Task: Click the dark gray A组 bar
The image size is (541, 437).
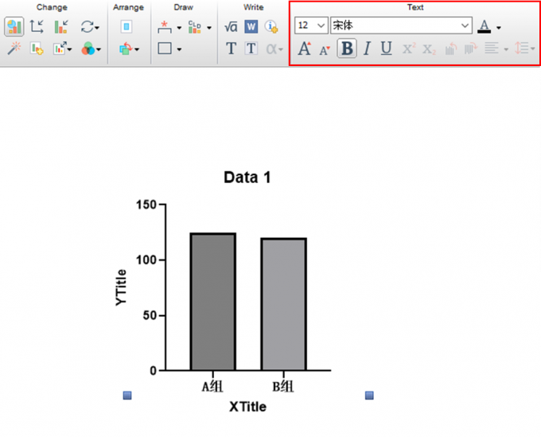Action: click(x=213, y=302)
